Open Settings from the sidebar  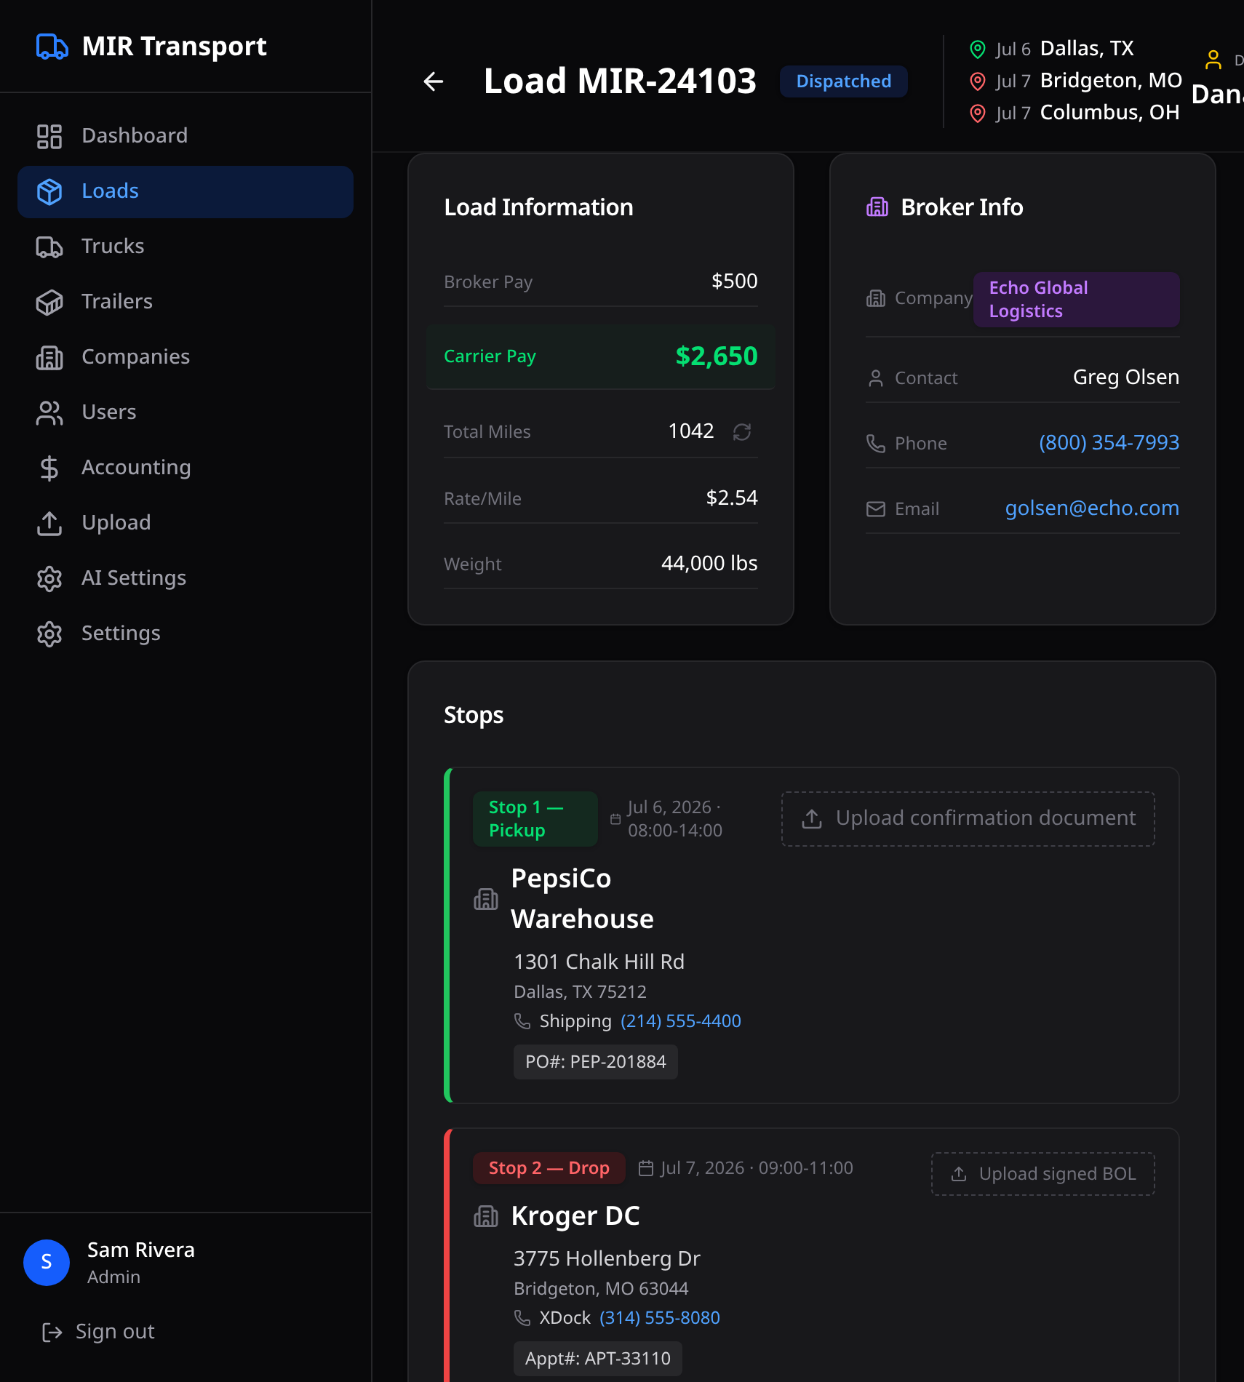tap(186, 634)
